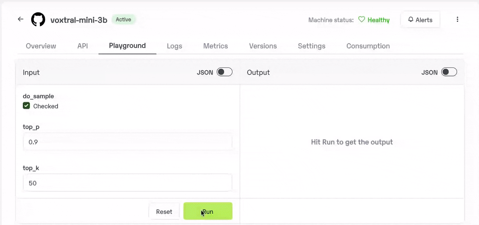This screenshot has height=225, width=479.
Task: Click the Run button
Action: (208, 211)
